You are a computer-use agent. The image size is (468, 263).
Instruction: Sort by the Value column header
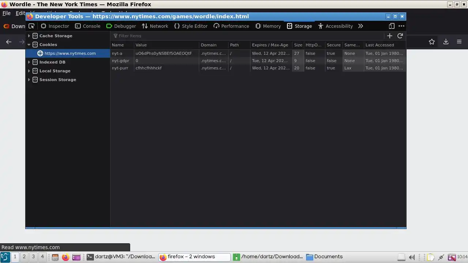click(x=167, y=45)
